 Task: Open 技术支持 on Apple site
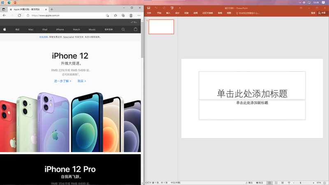[x=109, y=30]
